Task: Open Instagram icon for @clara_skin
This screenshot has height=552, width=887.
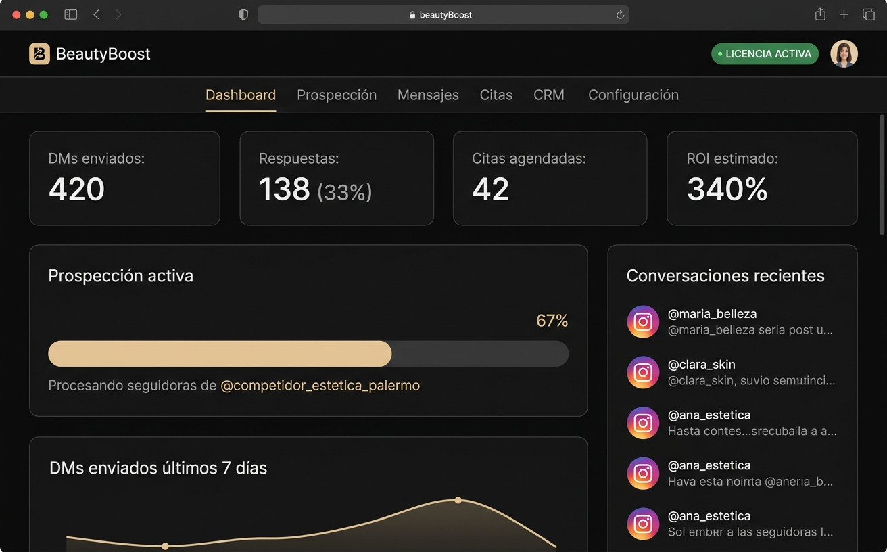Action: pyautogui.click(x=643, y=372)
